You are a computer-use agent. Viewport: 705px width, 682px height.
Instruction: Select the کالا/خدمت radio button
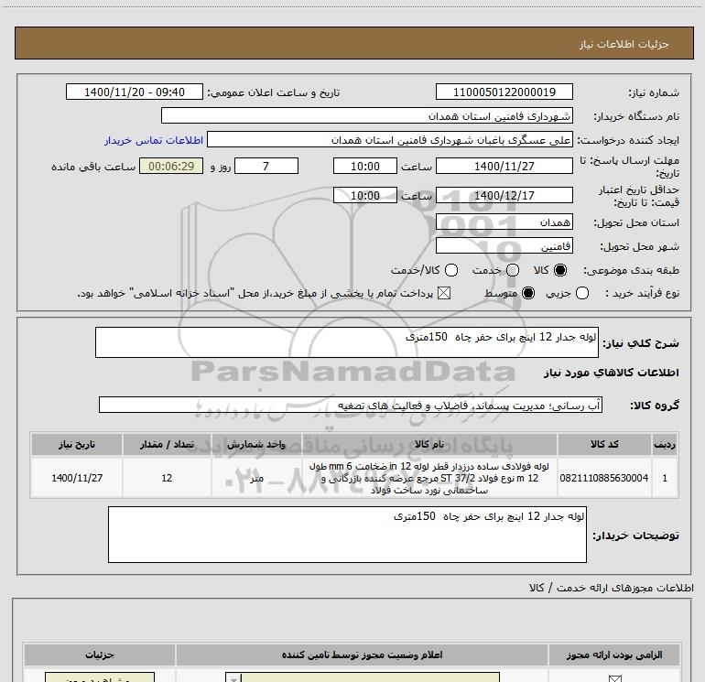pos(451,270)
